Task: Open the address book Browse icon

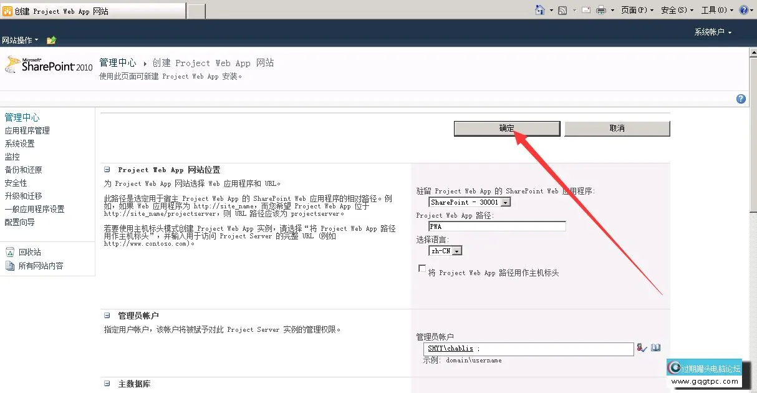Action: click(x=655, y=348)
